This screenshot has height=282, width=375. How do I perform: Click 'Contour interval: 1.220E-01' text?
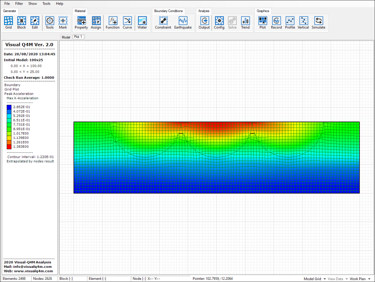pyautogui.click(x=30, y=157)
